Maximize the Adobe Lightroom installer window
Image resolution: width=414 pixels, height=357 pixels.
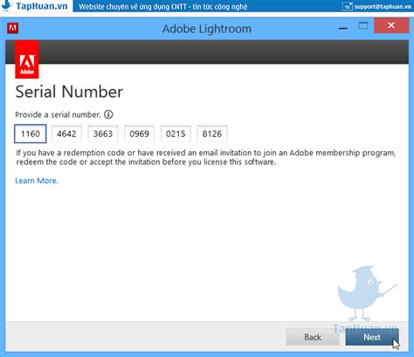coord(363,26)
